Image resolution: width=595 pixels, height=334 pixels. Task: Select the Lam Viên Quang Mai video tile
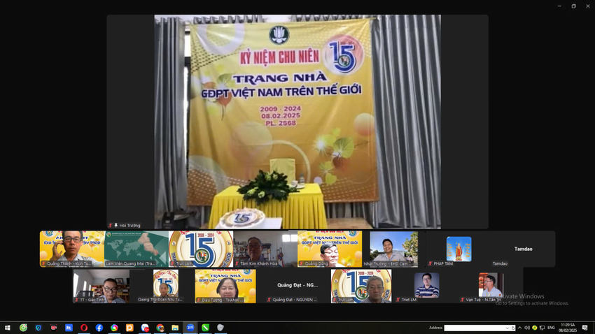point(136,249)
